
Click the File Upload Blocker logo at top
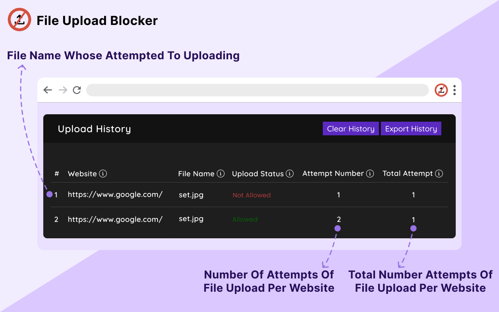pos(19,20)
